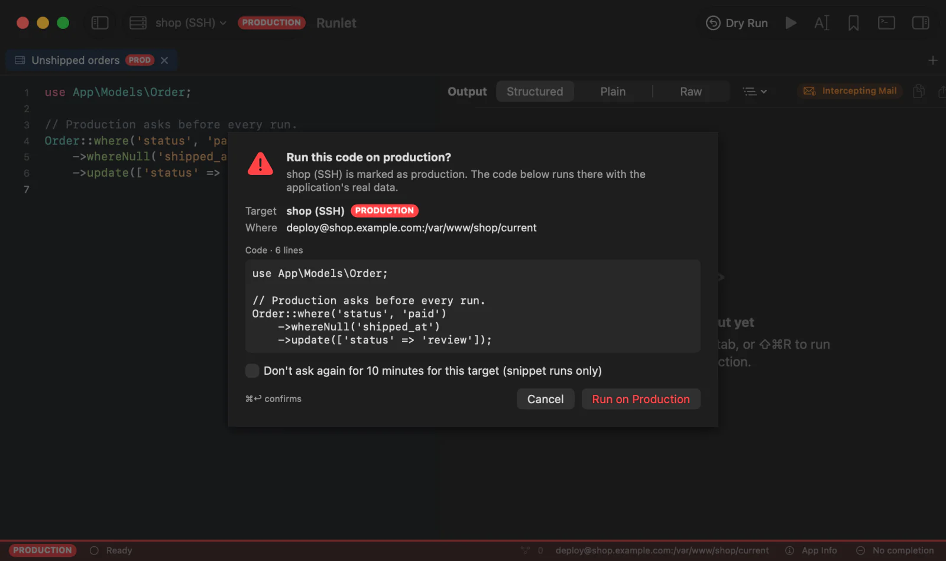Click the deploy@shop.example.com path in dialog
946x561 pixels.
coord(412,228)
